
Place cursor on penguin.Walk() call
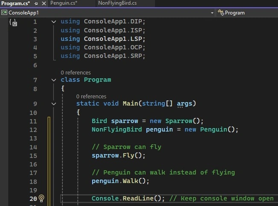click(120, 181)
